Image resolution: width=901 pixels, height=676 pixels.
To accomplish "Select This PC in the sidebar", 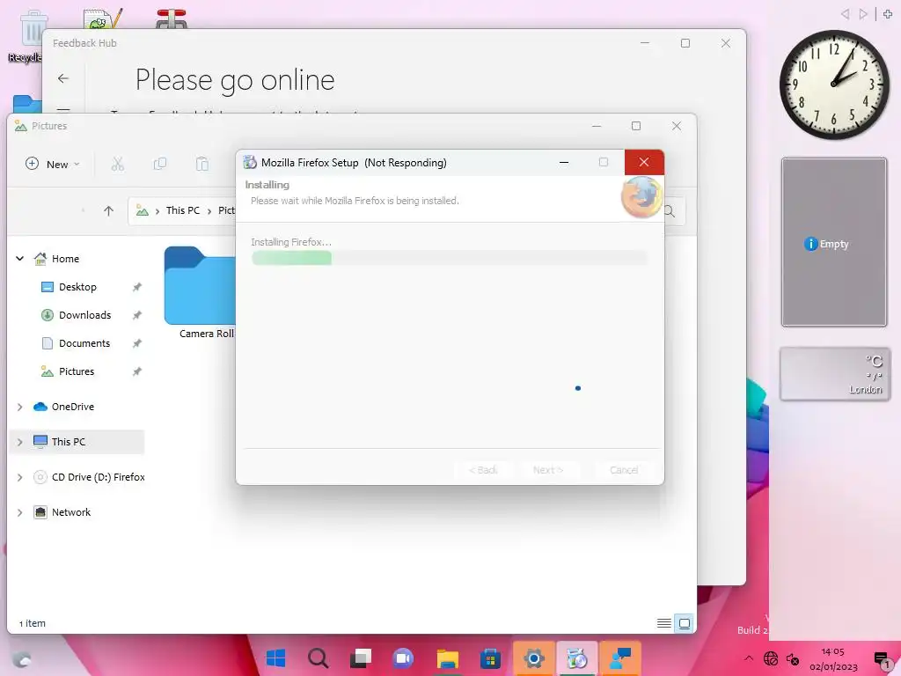I will [x=69, y=442].
